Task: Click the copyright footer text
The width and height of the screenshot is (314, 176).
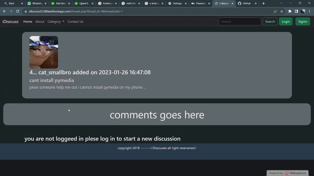Action: click(x=157, y=148)
